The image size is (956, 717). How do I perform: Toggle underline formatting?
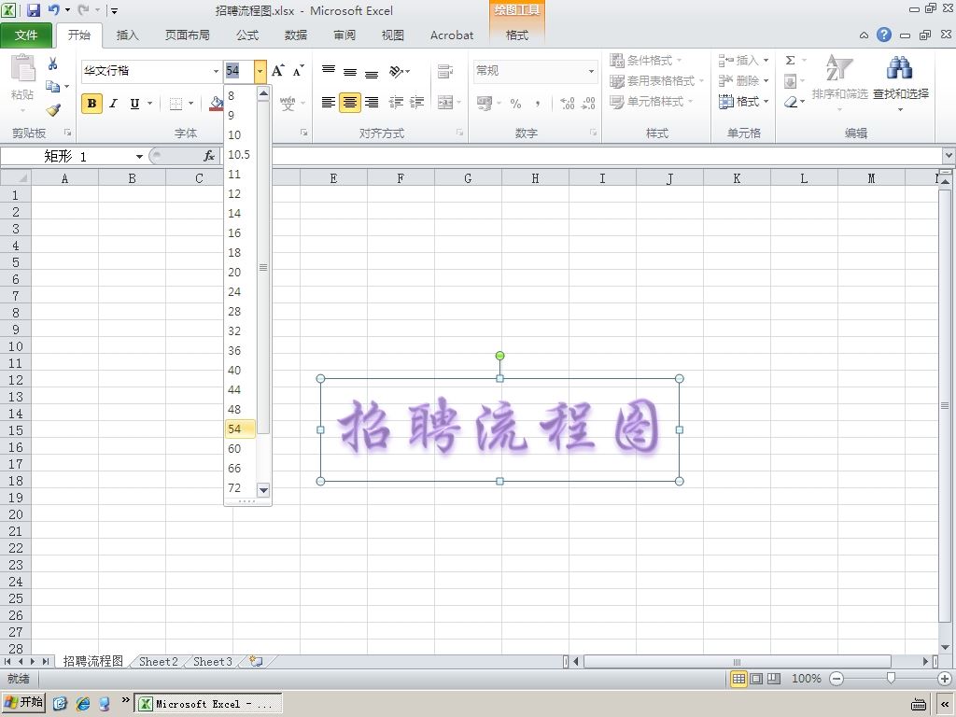134,103
